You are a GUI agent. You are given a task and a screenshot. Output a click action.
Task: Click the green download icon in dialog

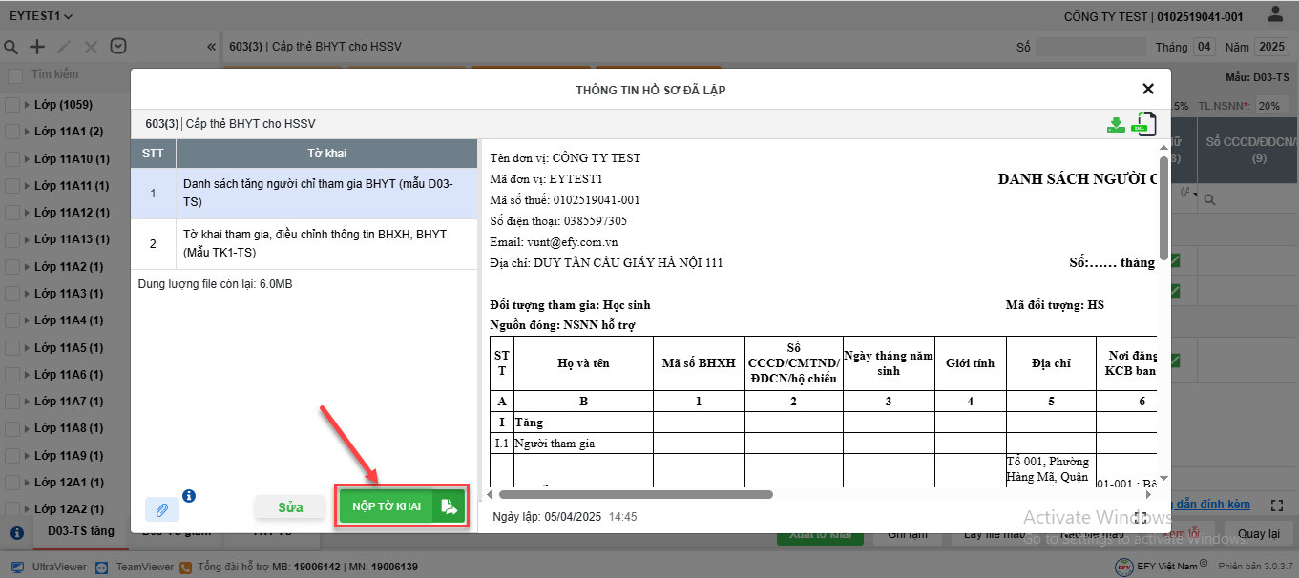point(1115,125)
